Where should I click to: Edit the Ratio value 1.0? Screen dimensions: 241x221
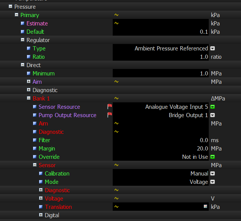coord(161,56)
